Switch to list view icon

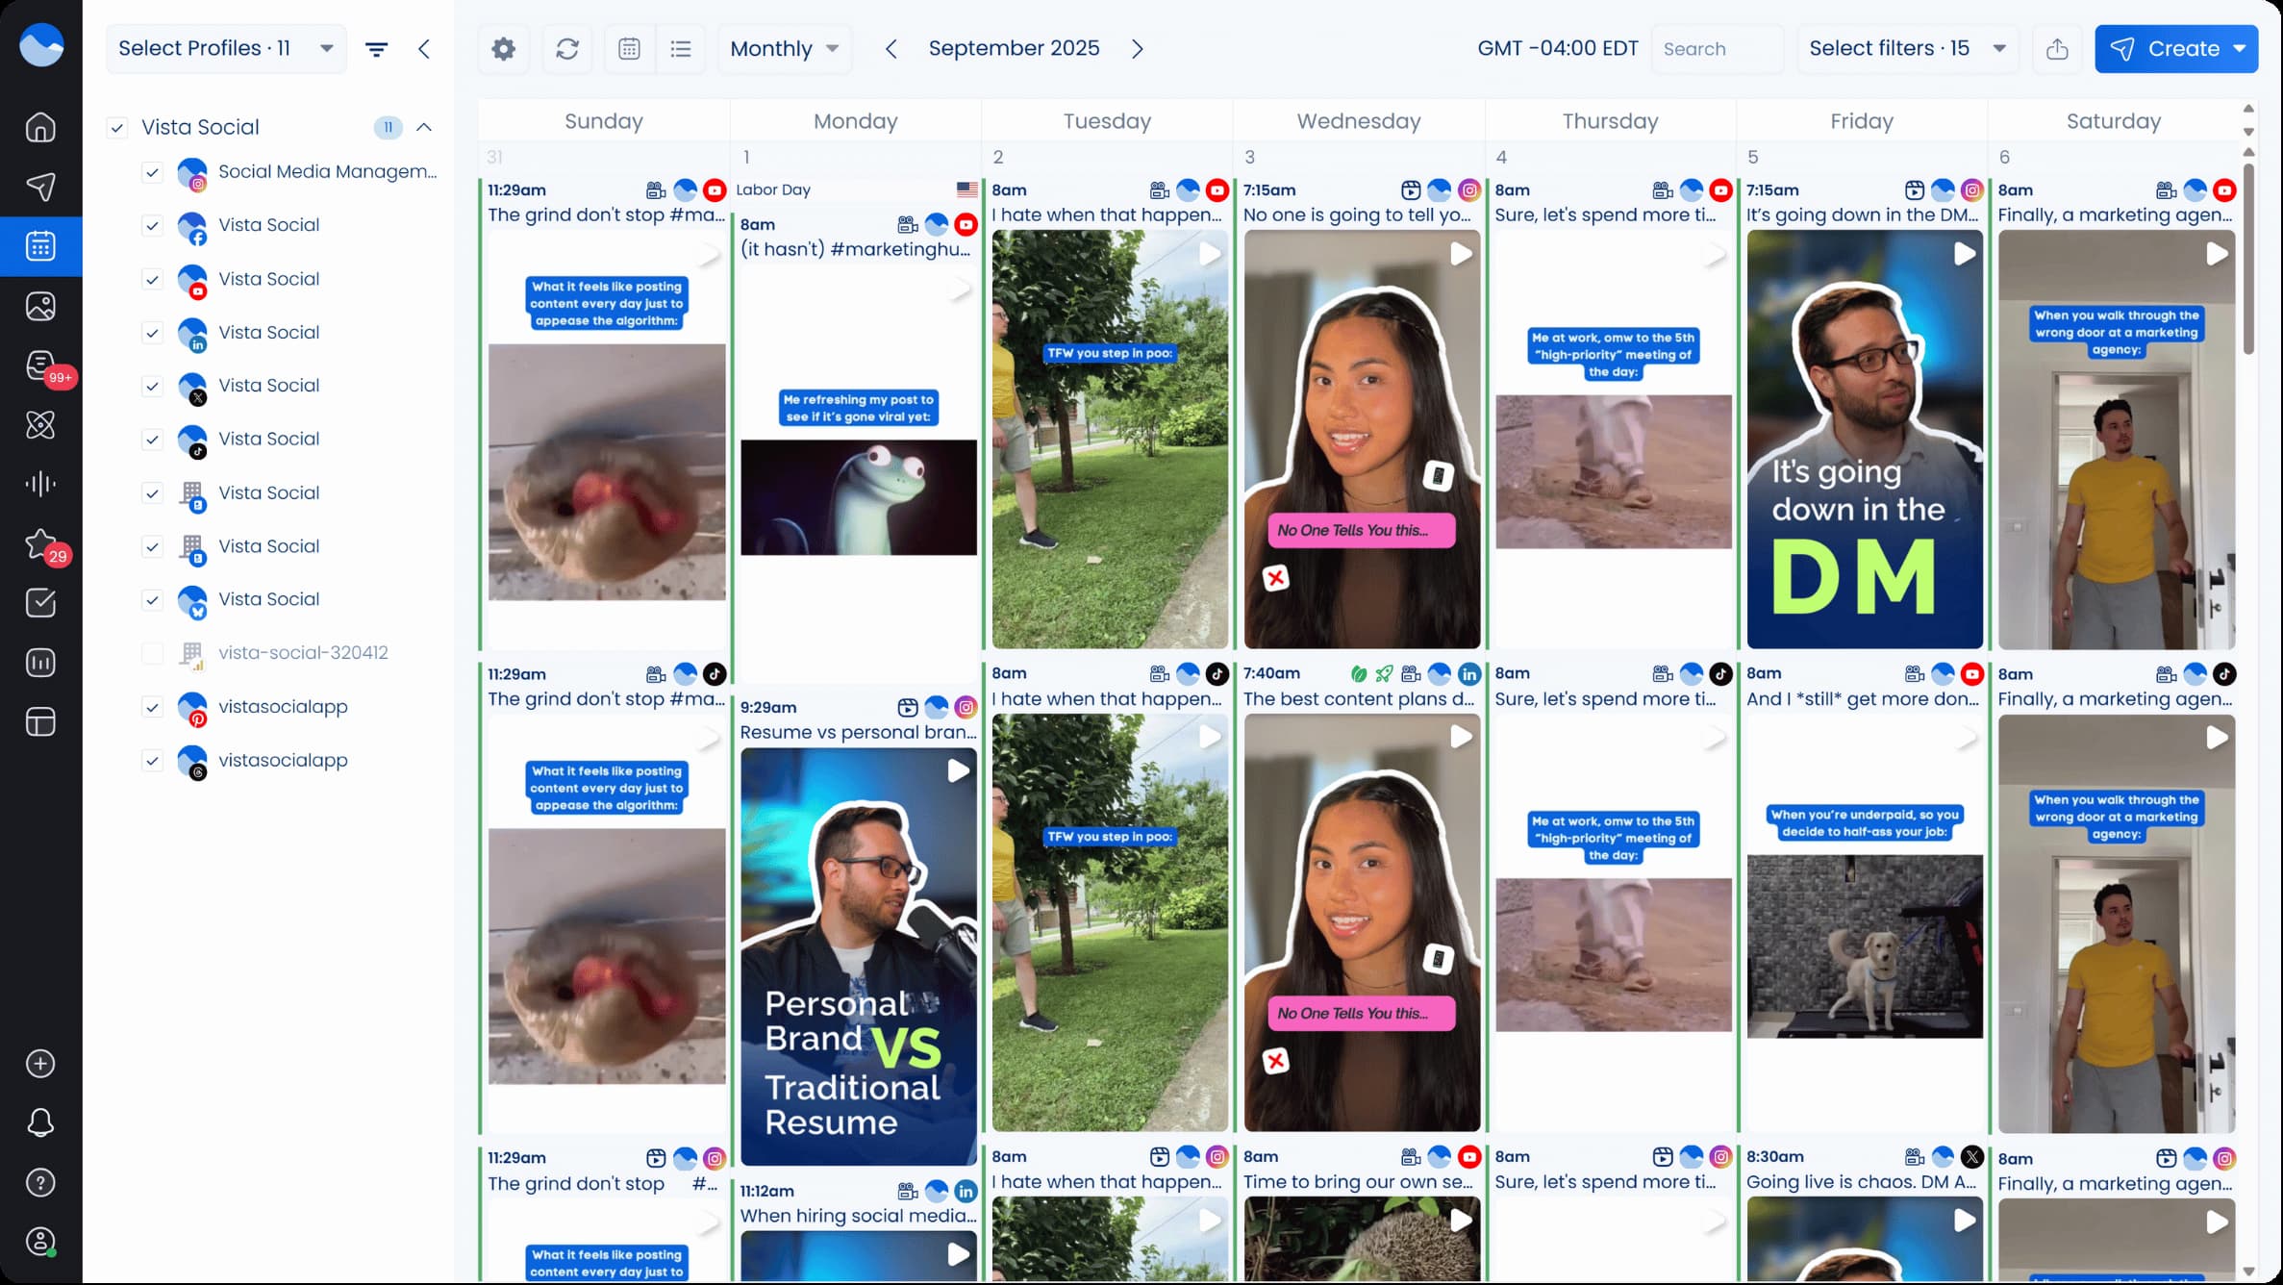(681, 49)
